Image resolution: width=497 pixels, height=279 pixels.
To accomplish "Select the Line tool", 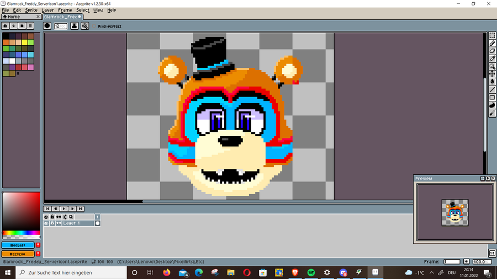I will pos(492,89).
